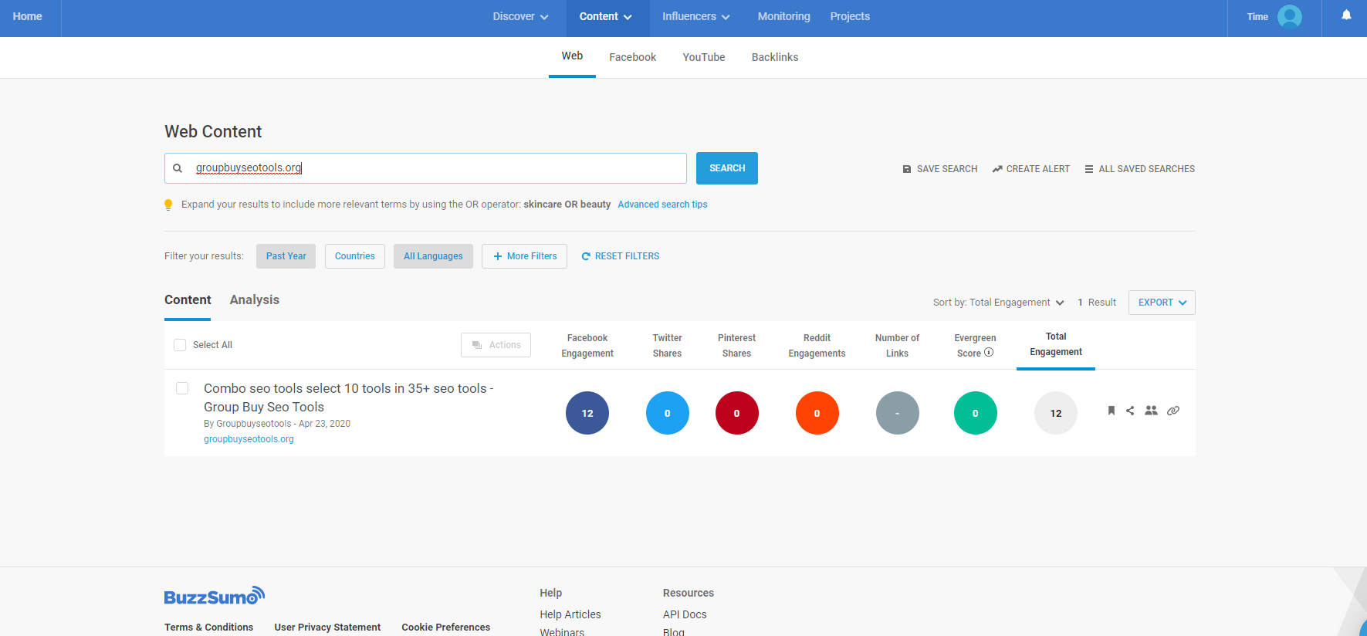Click the backlinks chain icon for the result
Screen dimensions: 1367x636
[1173, 411]
